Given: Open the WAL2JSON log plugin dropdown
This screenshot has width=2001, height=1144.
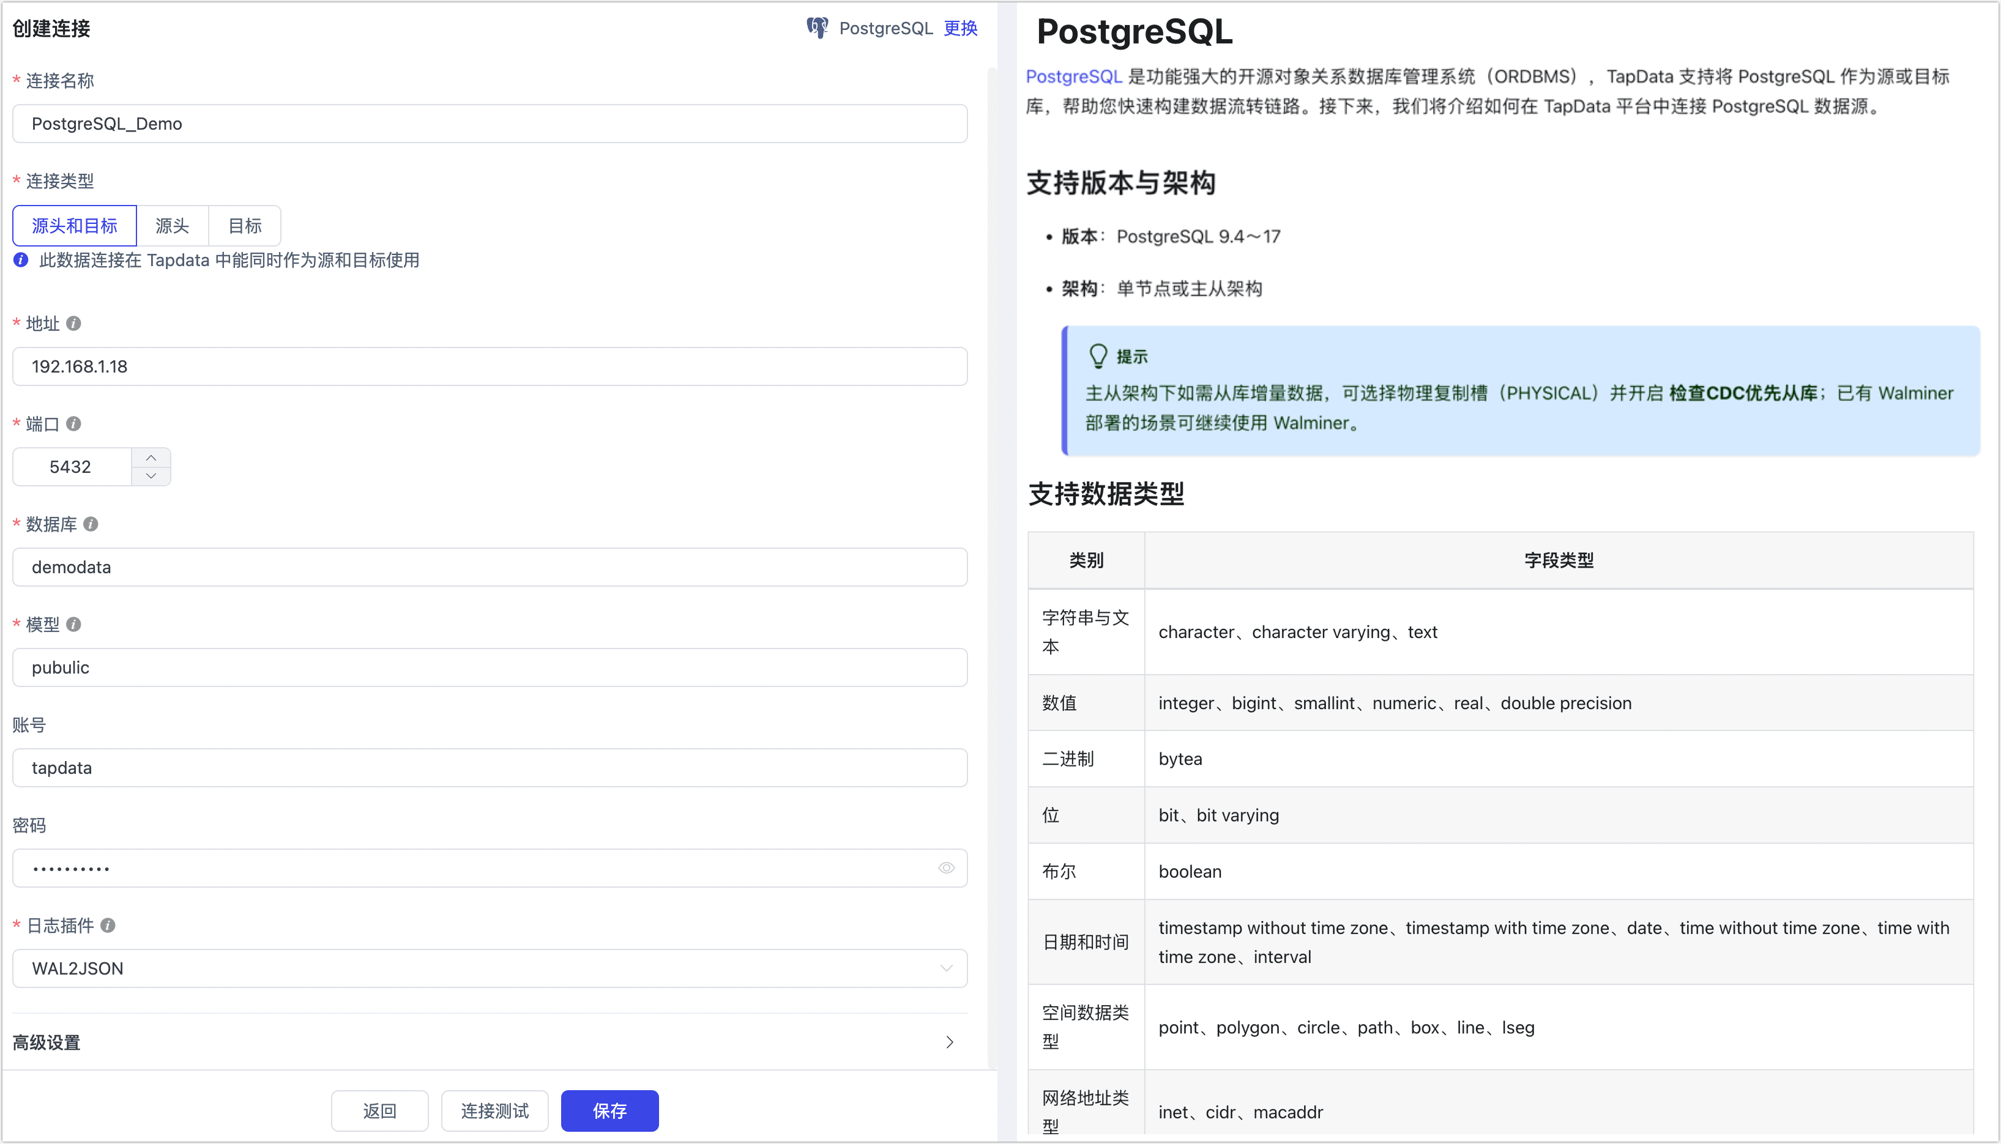Looking at the screenshot, I should pyautogui.click(x=490, y=969).
